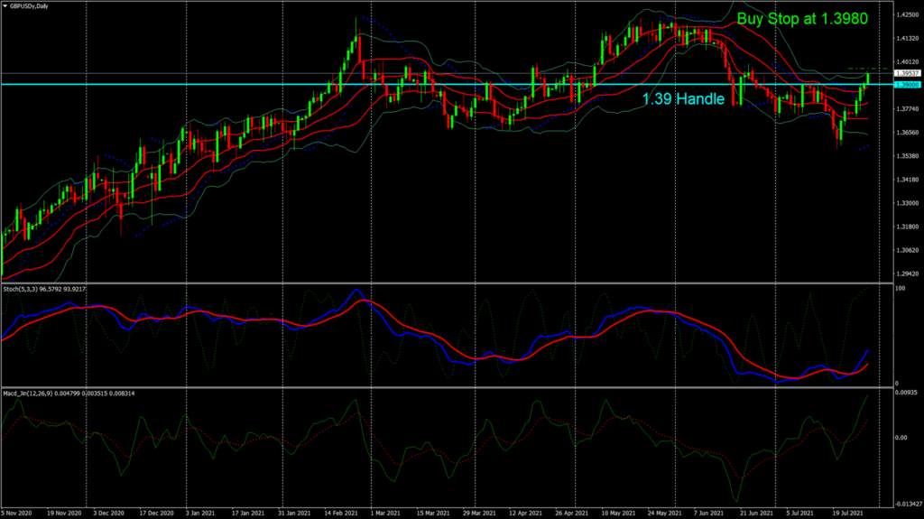Click the 1 Mar 2021 date label
The height and width of the screenshot is (519, 924).
(x=385, y=513)
